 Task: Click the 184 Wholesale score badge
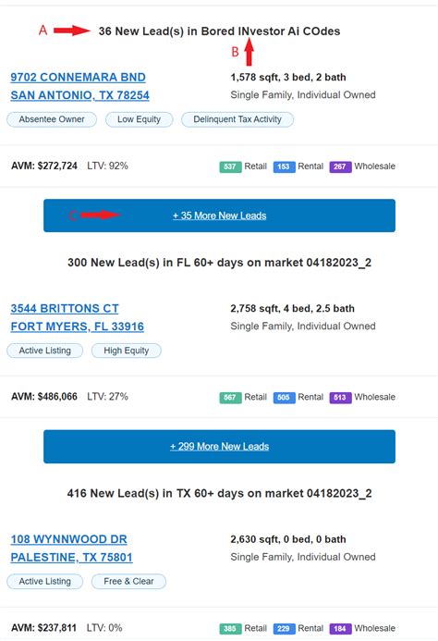(x=340, y=628)
